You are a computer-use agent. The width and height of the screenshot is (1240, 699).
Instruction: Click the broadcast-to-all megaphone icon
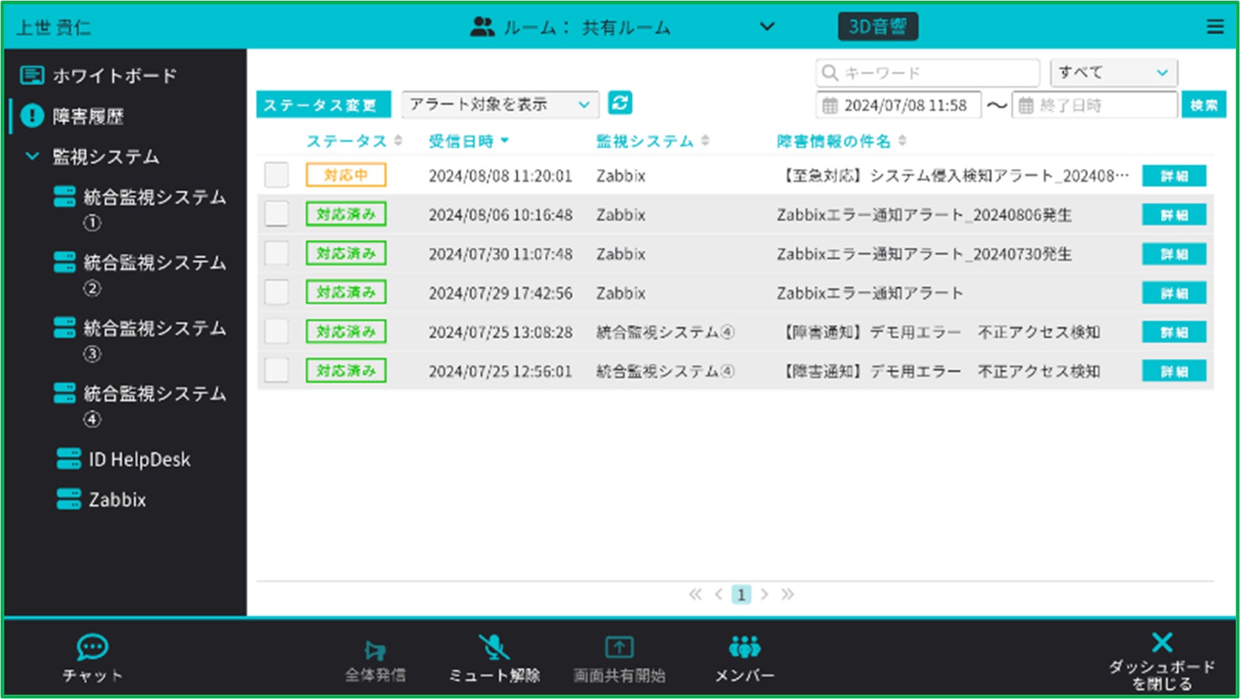375,650
